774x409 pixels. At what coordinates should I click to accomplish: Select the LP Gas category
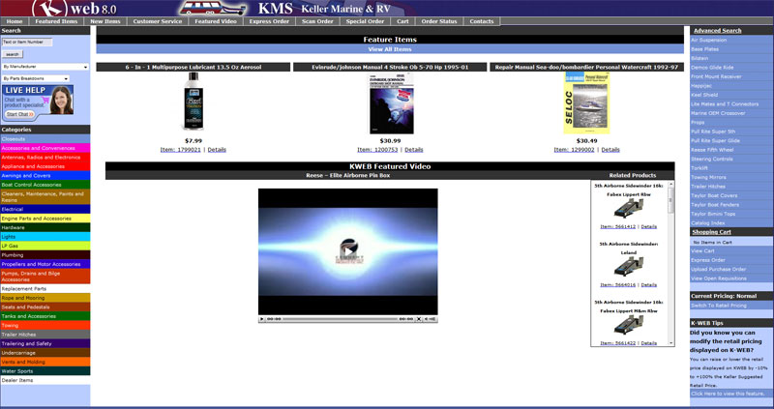tap(45, 246)
